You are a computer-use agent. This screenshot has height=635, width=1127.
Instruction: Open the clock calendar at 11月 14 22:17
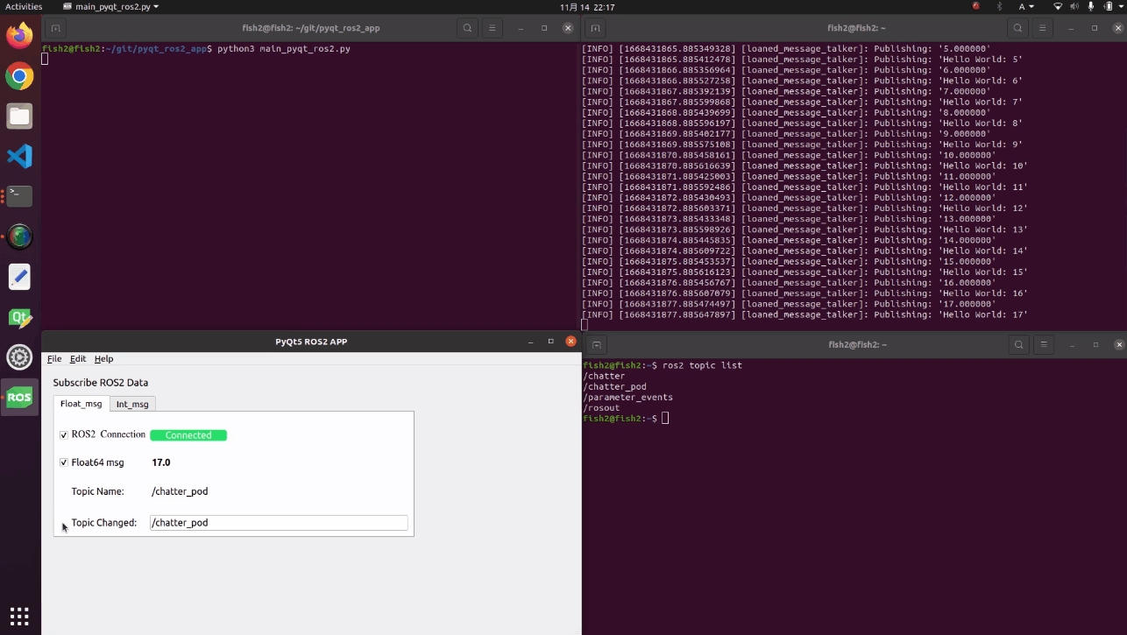pos(588,6)
